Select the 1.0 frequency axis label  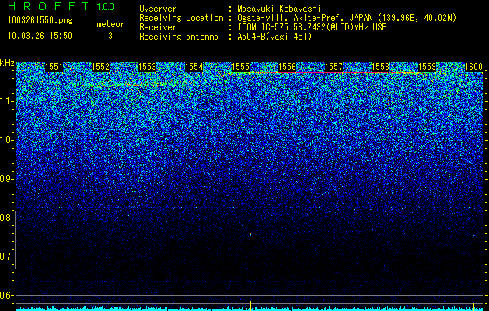[x=5, y=140]
